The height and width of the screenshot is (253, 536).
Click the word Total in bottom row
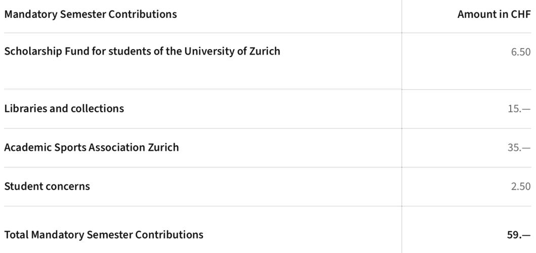click(x=16, y=235)
